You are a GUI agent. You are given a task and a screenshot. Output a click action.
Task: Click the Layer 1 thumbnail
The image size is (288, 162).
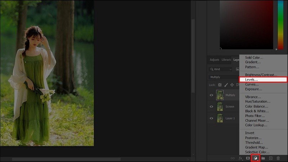tap(220, 118)
